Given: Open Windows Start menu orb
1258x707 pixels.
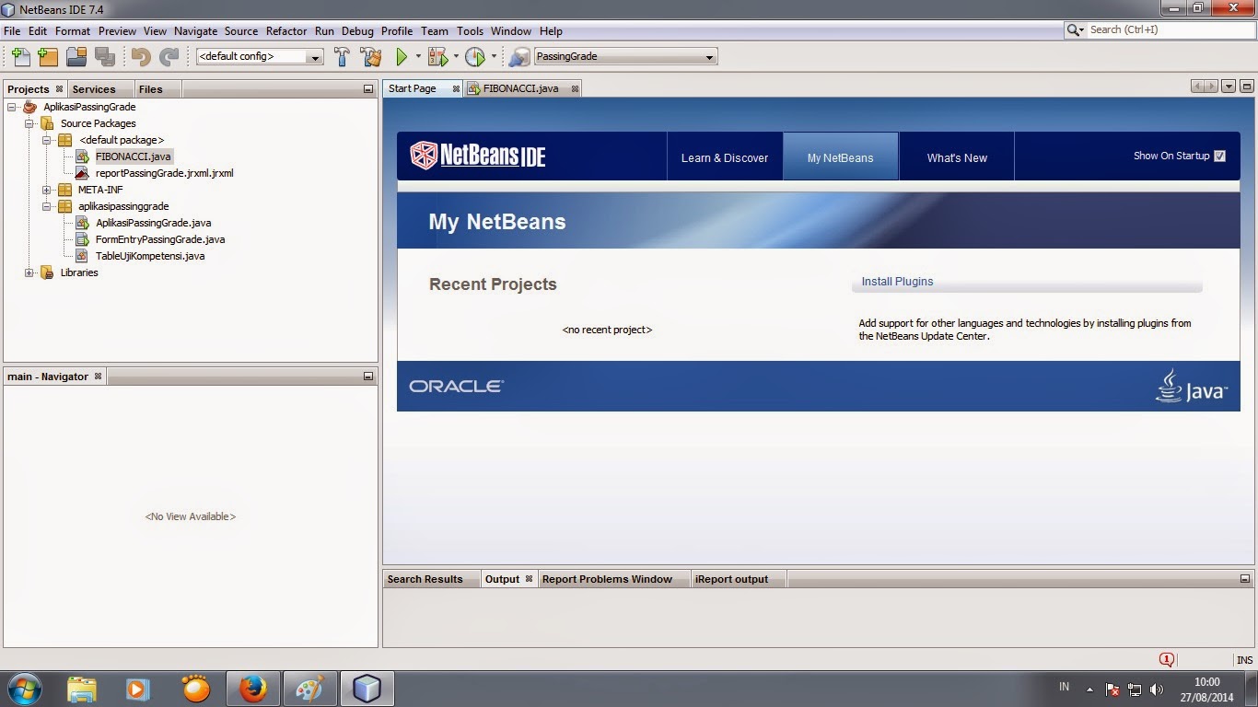Looking at the screenshot, I should click(24, 689).
